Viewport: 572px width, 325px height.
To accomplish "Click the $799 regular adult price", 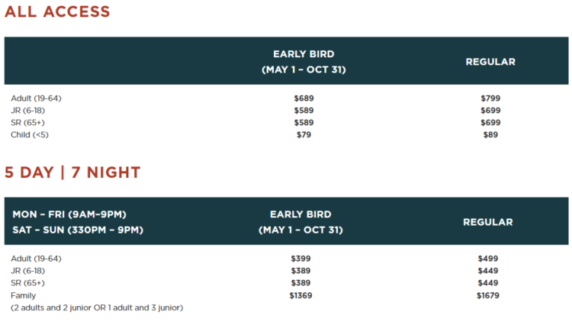I will click(490, 98).
